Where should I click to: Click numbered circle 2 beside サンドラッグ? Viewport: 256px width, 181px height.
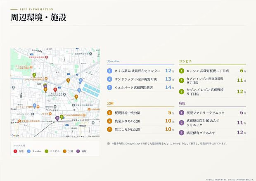109,79
